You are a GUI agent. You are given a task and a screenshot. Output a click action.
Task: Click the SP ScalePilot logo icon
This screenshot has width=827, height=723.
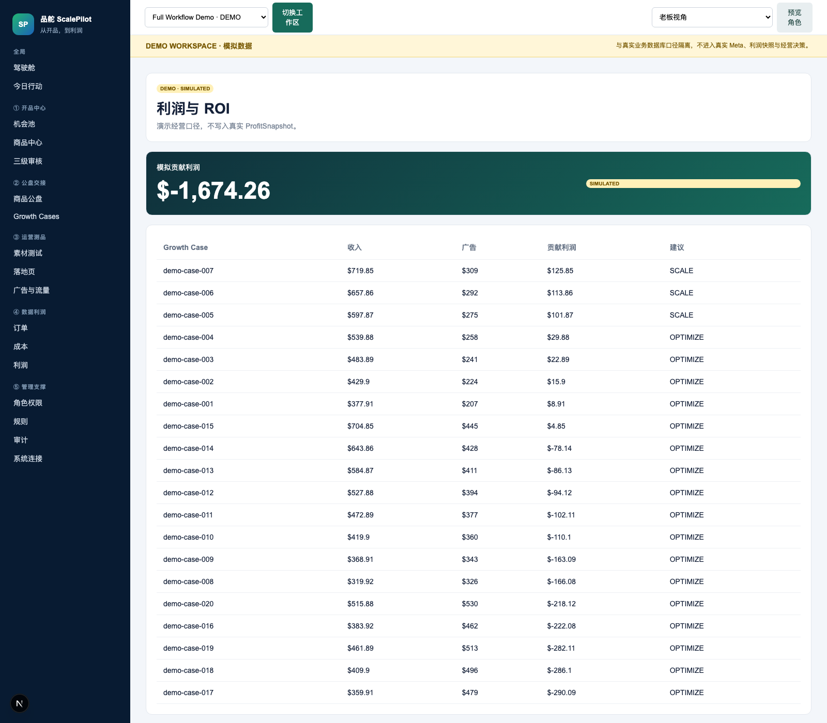click(23, 24)
